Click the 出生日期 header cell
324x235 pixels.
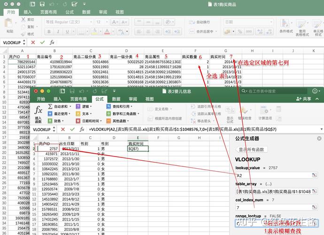[x=69, y=143]
